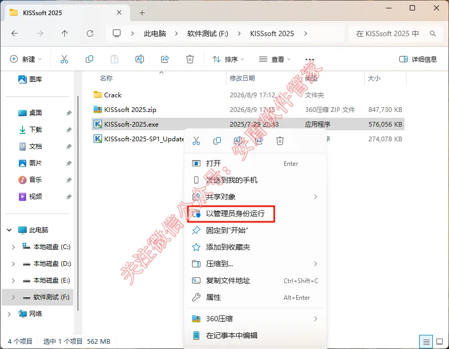The width and height of the screenshot is (449, 349).
Task: Select the KISSsoft 2025.zip archive icon
Action: pyautogui.click(x=98, y=110)
